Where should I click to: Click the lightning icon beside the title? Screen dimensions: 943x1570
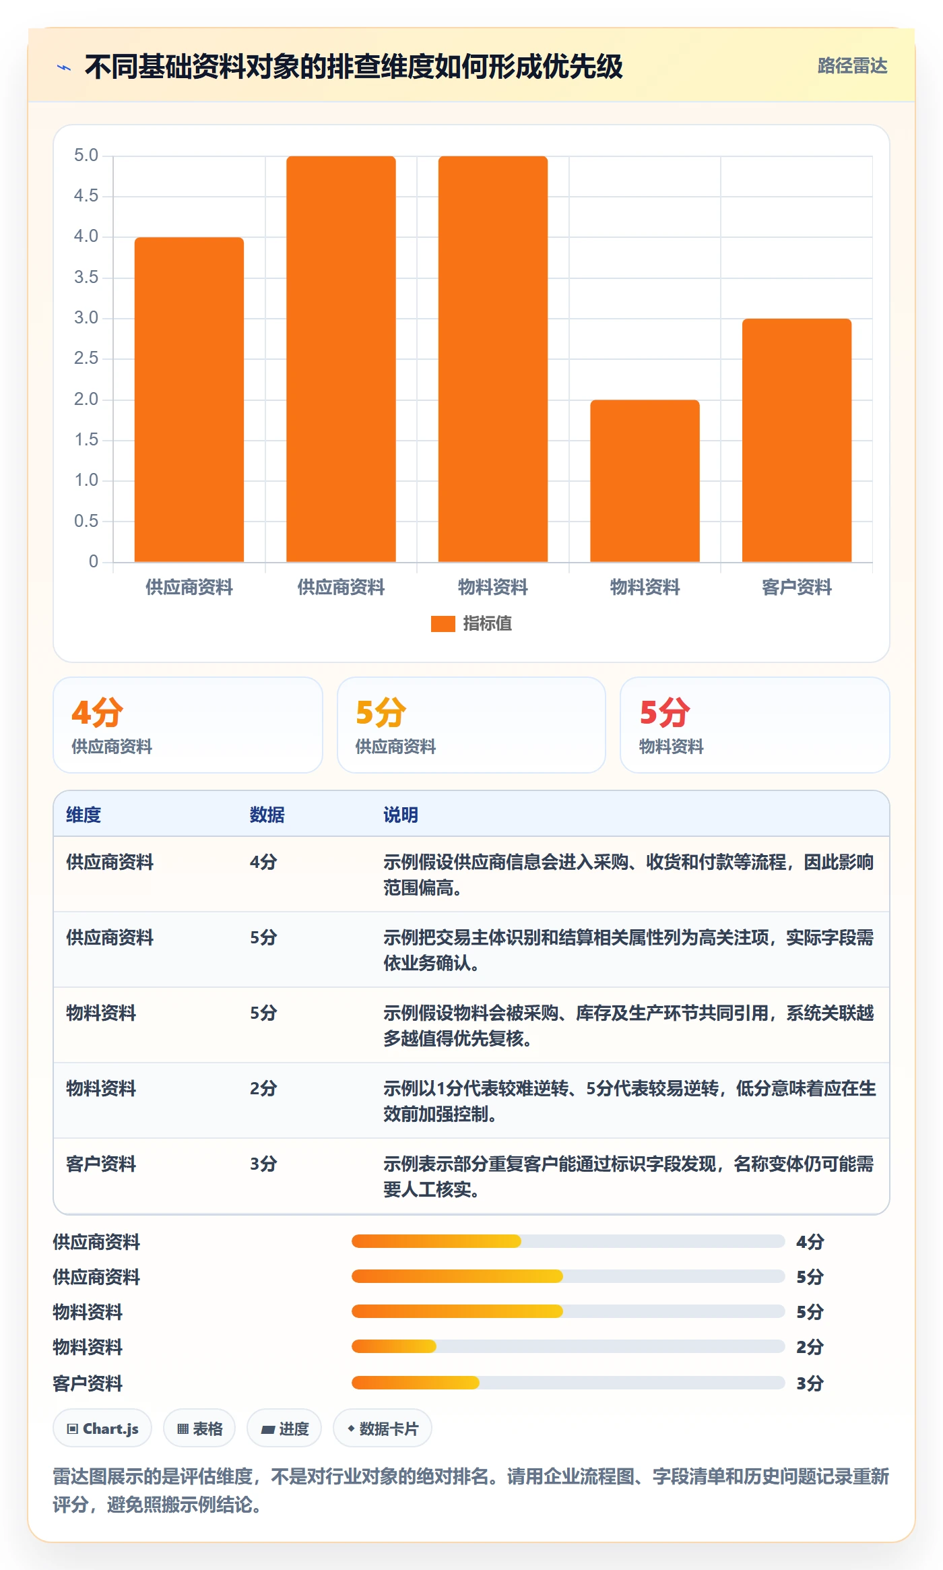tap(64, 67)
